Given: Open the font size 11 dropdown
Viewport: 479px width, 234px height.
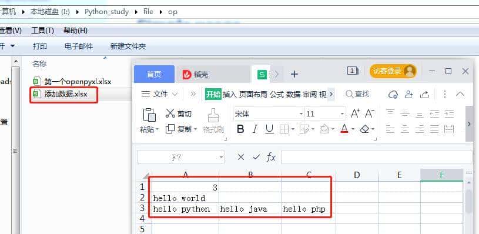Looking at the screenshot, I should coord(342,114).
